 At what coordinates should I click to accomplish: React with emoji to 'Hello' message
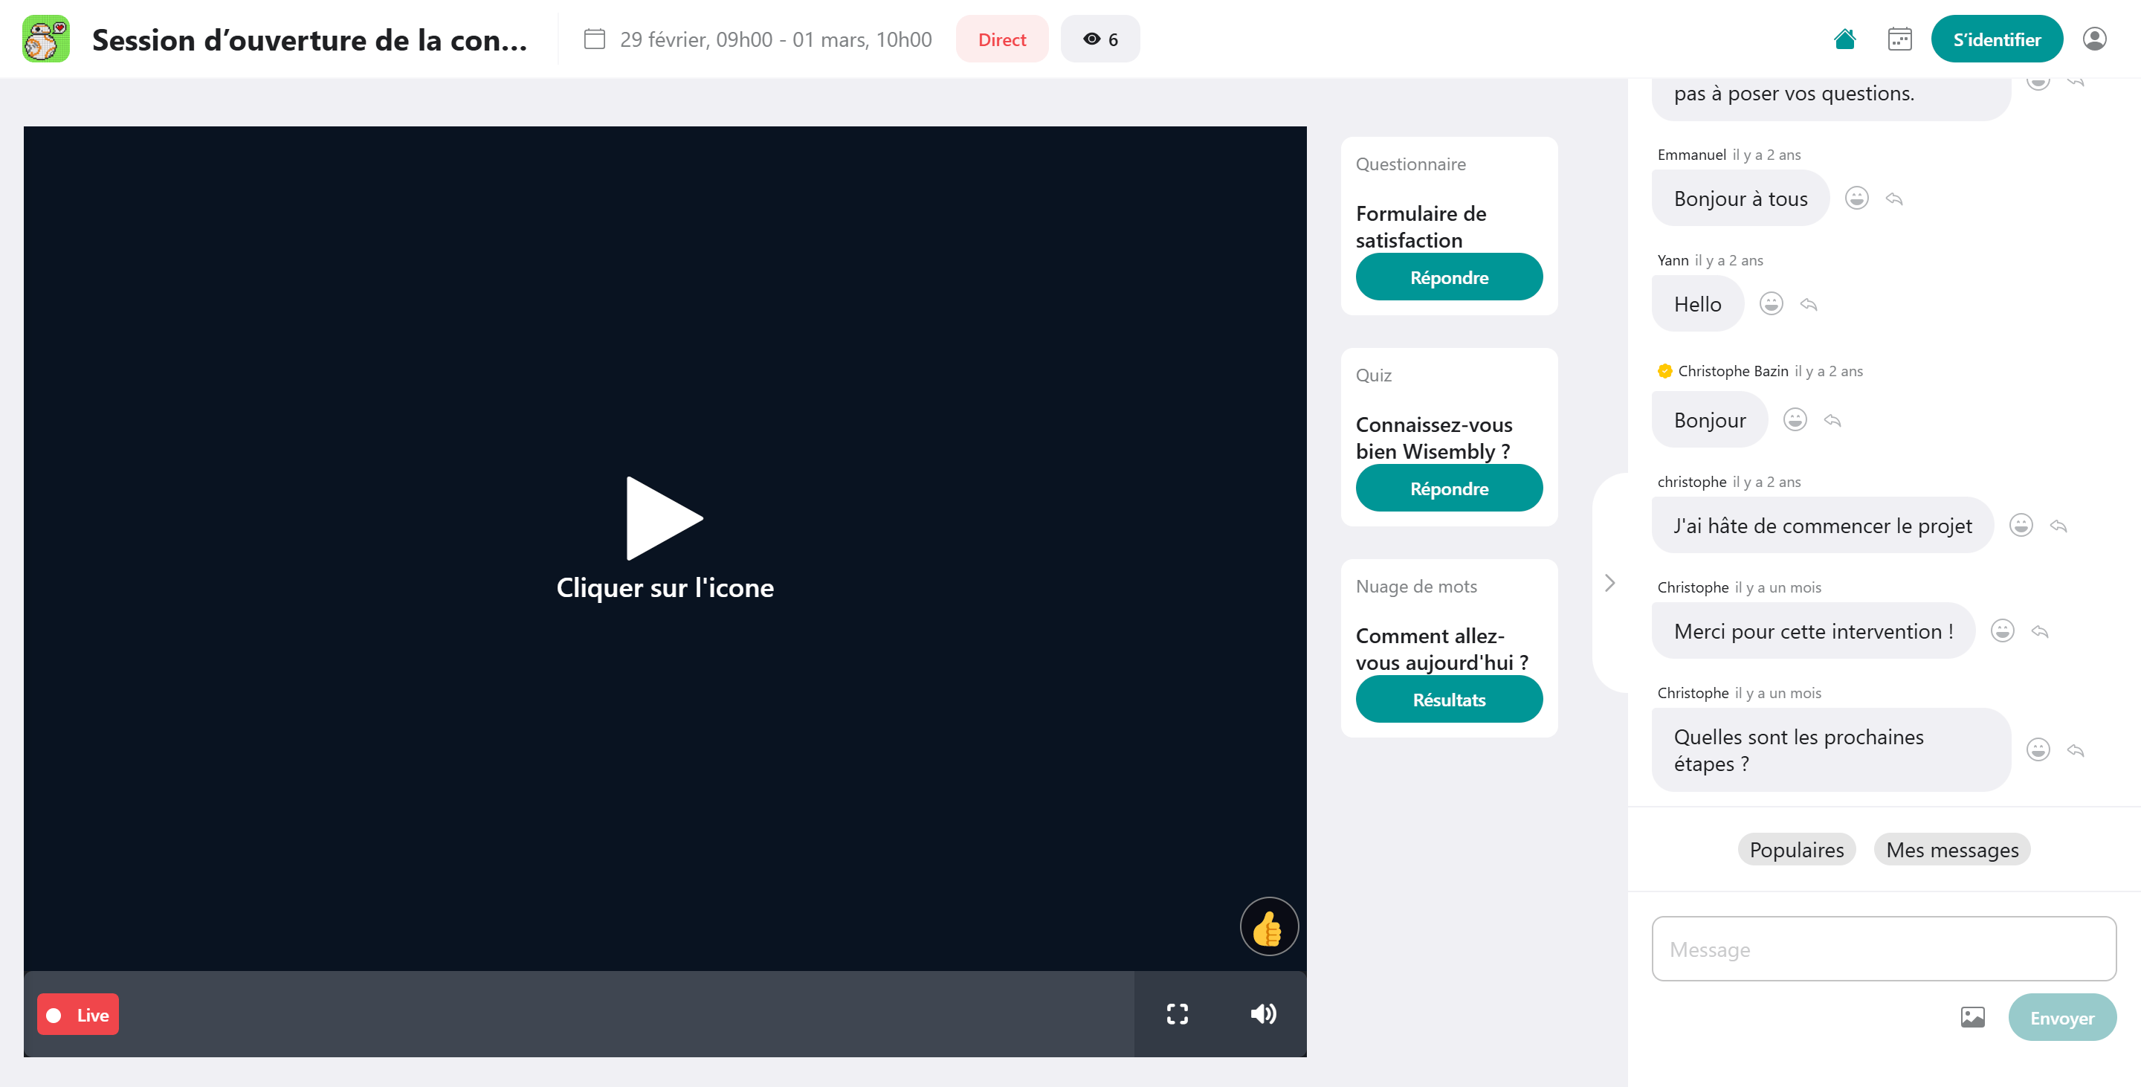click(x=1771, y=304)
